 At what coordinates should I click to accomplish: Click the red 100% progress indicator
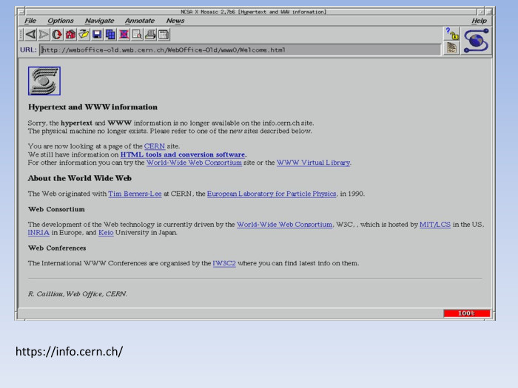tap(466, 313)
